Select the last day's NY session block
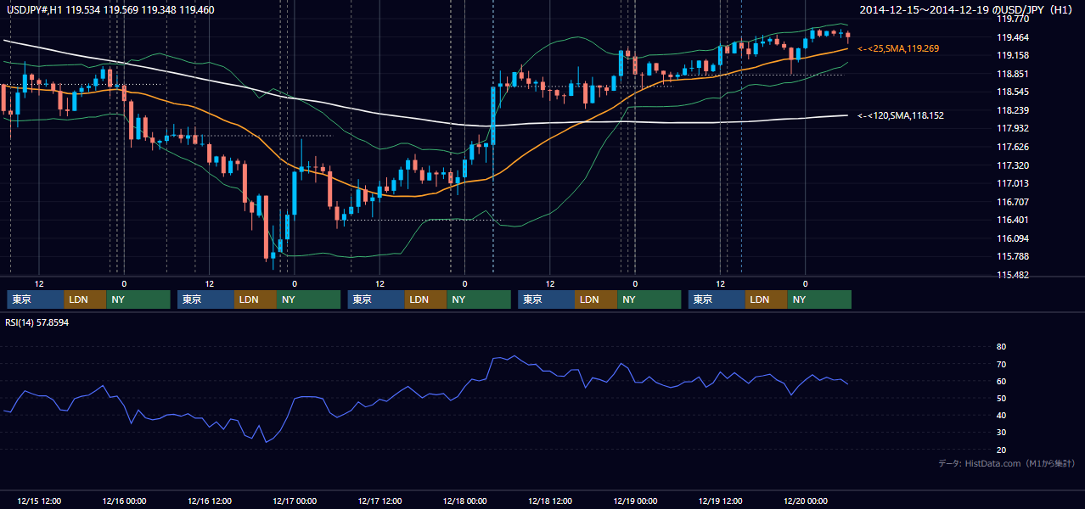This screenshot has width=1085, height=509. tap(820, 299)
